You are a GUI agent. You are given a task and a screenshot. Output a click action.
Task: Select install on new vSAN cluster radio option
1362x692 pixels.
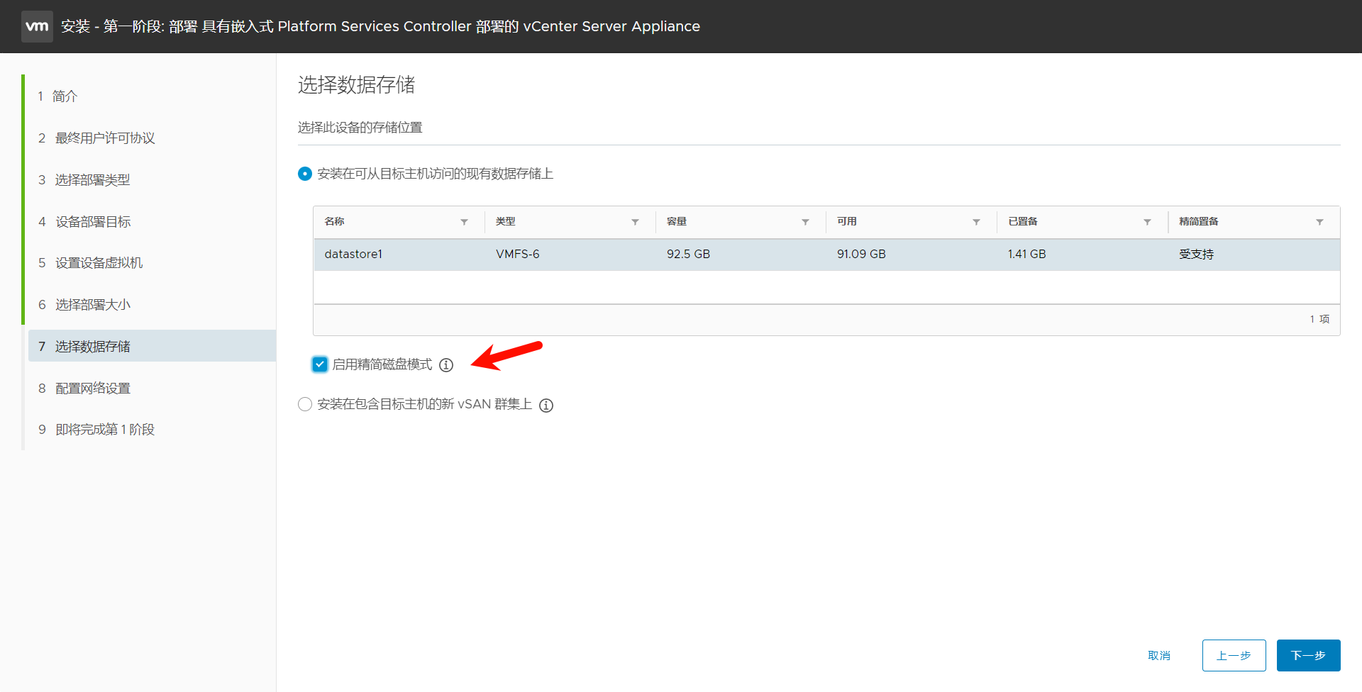[x=305, y=404]
